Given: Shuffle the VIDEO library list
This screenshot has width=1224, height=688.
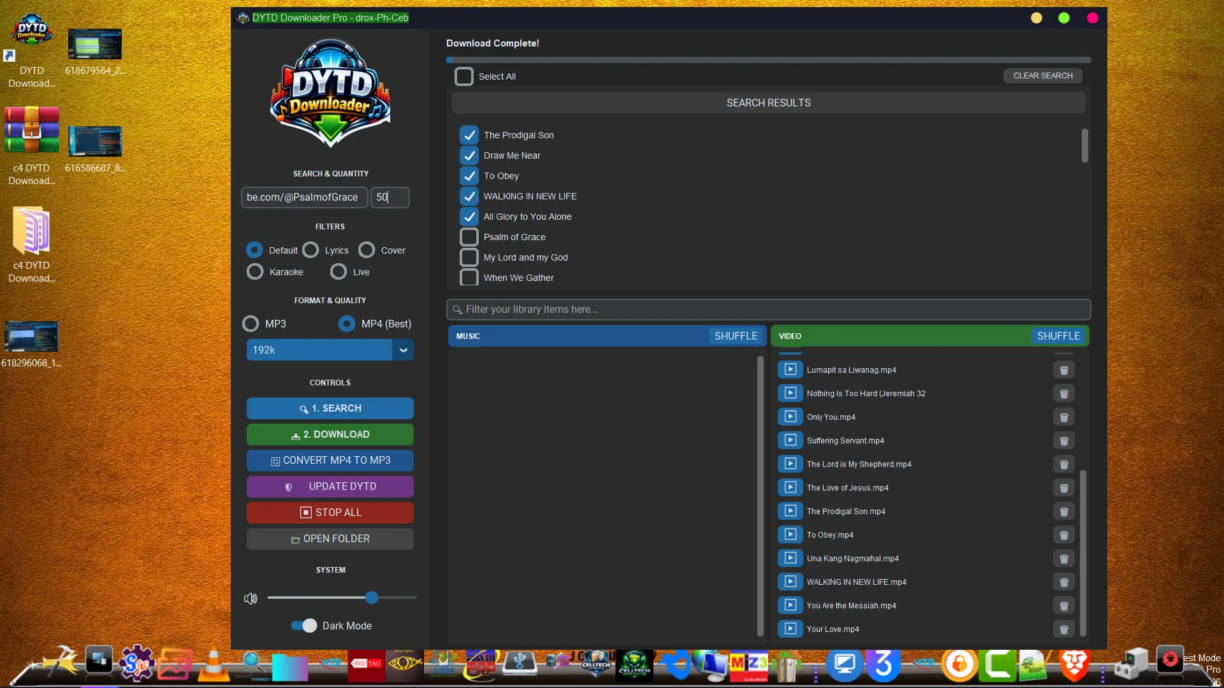Looking at the screenshot, I should pos(1058,336).
